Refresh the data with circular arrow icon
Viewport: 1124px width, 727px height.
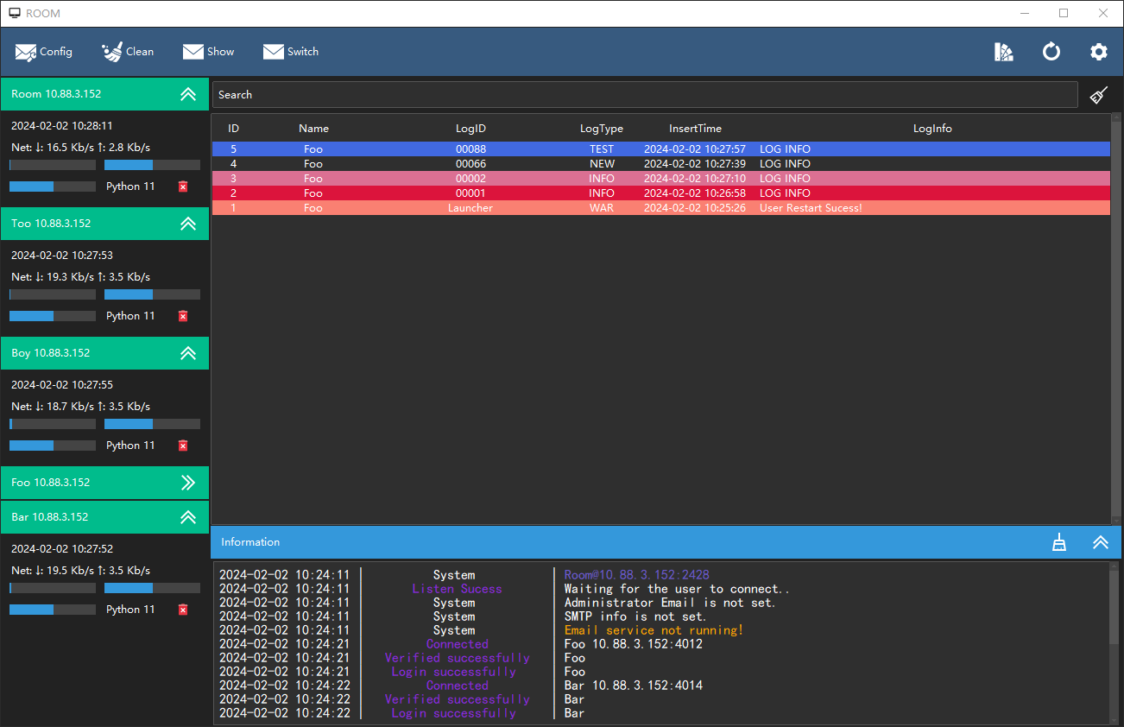1051,52
